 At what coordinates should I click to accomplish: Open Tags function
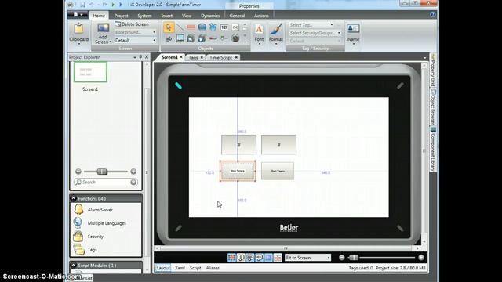(93, 250)
